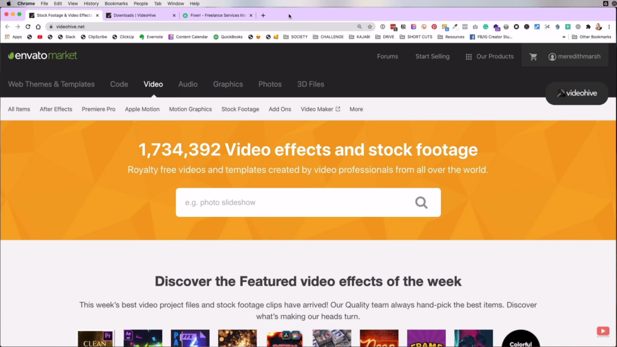Open the Graphics category
Screen dimensions: 617x347
[x=228, y=84]
